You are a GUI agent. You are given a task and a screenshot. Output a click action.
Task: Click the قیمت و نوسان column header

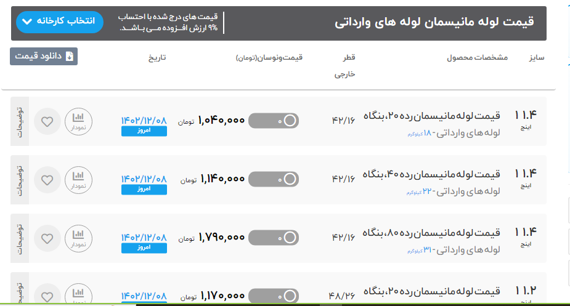pos(269,58)
